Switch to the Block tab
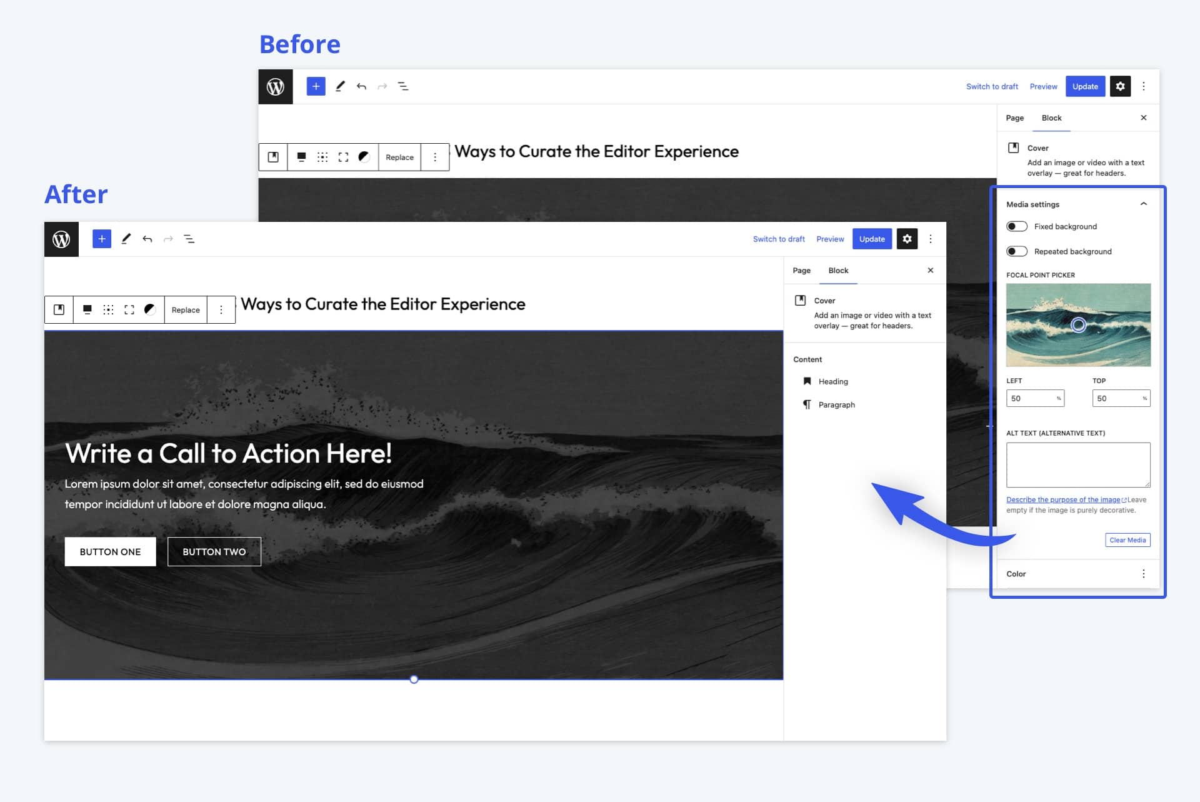 pos(837,270)
